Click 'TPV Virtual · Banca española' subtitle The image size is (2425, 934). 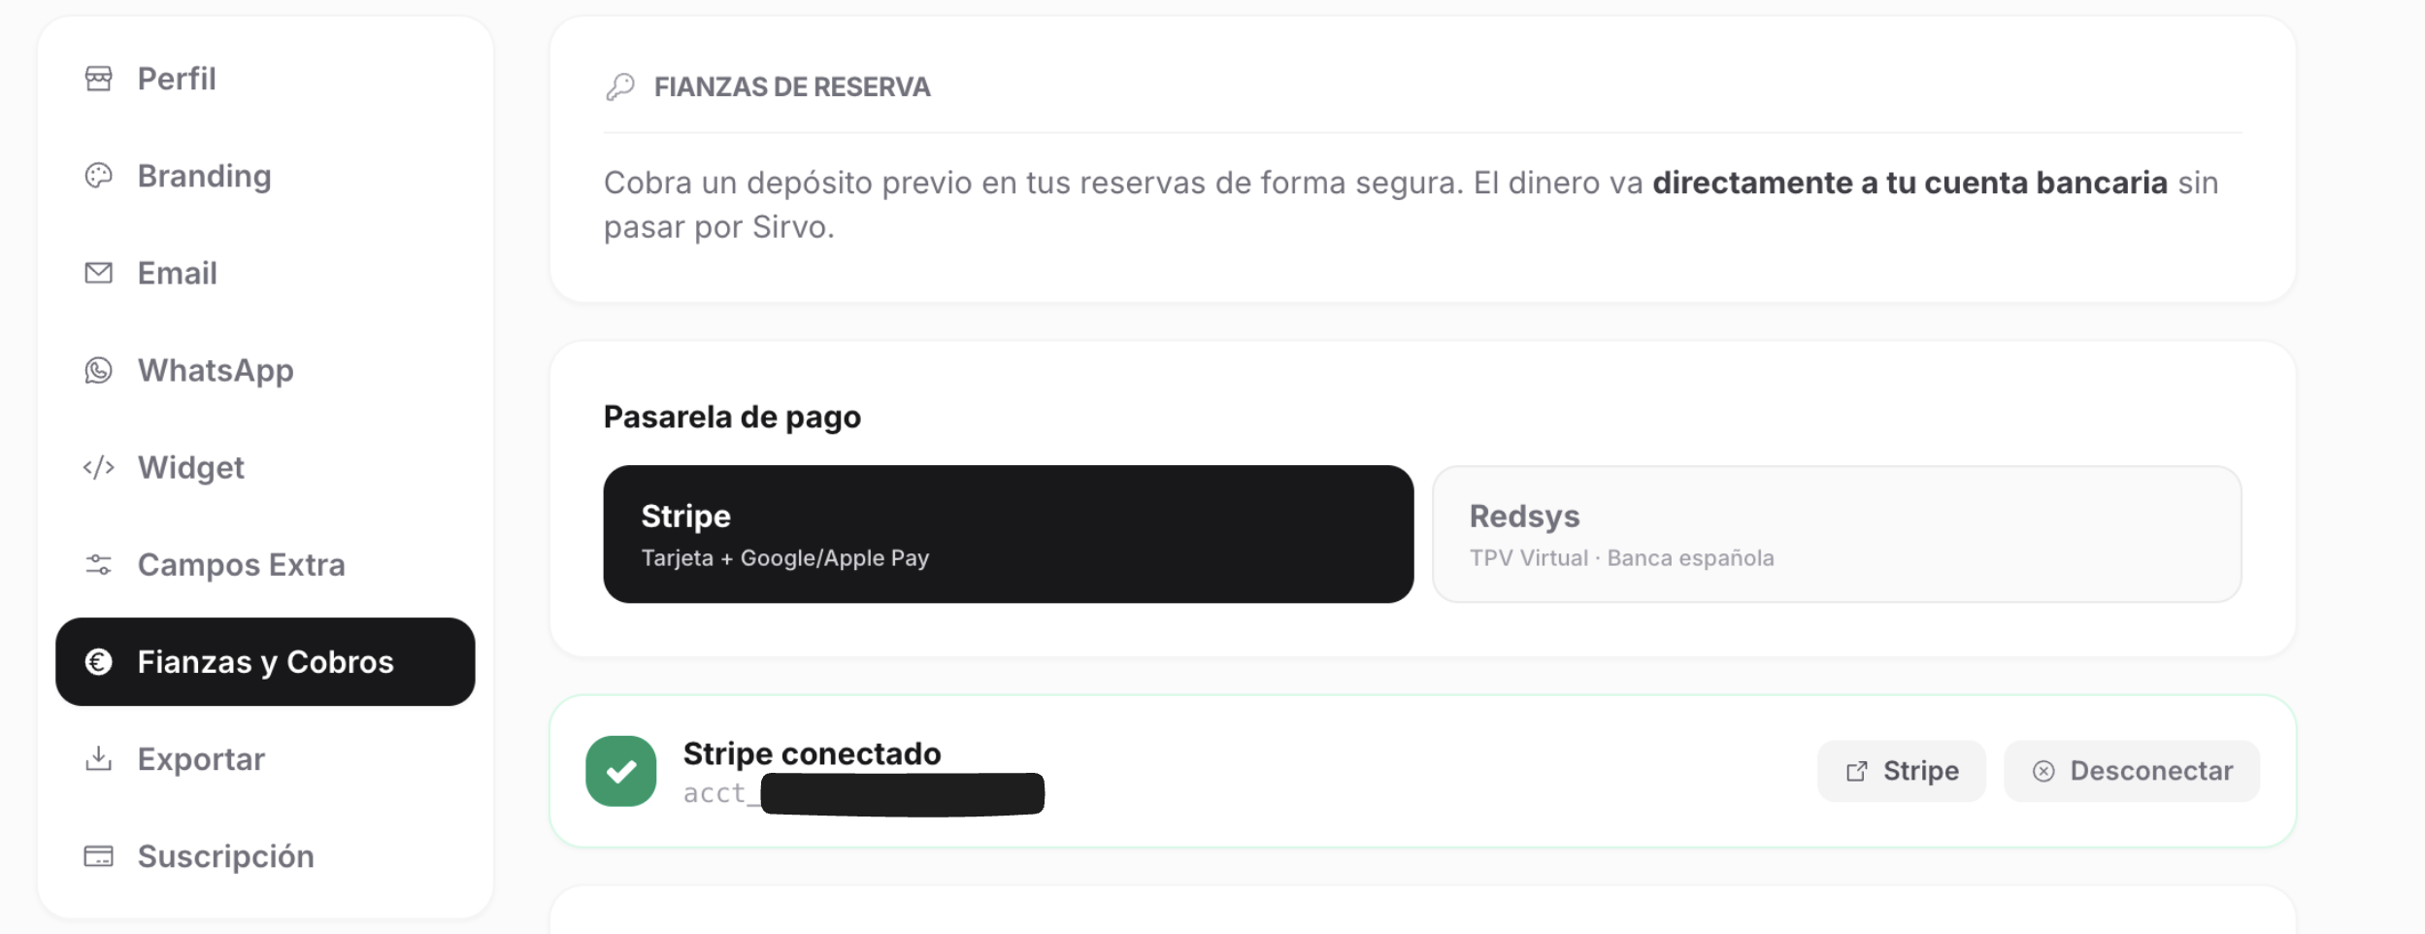click(x=1621, y=558)
